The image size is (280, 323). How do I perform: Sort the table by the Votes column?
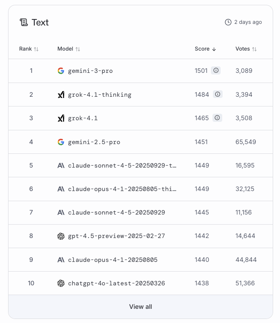click(x=246, y=49)
